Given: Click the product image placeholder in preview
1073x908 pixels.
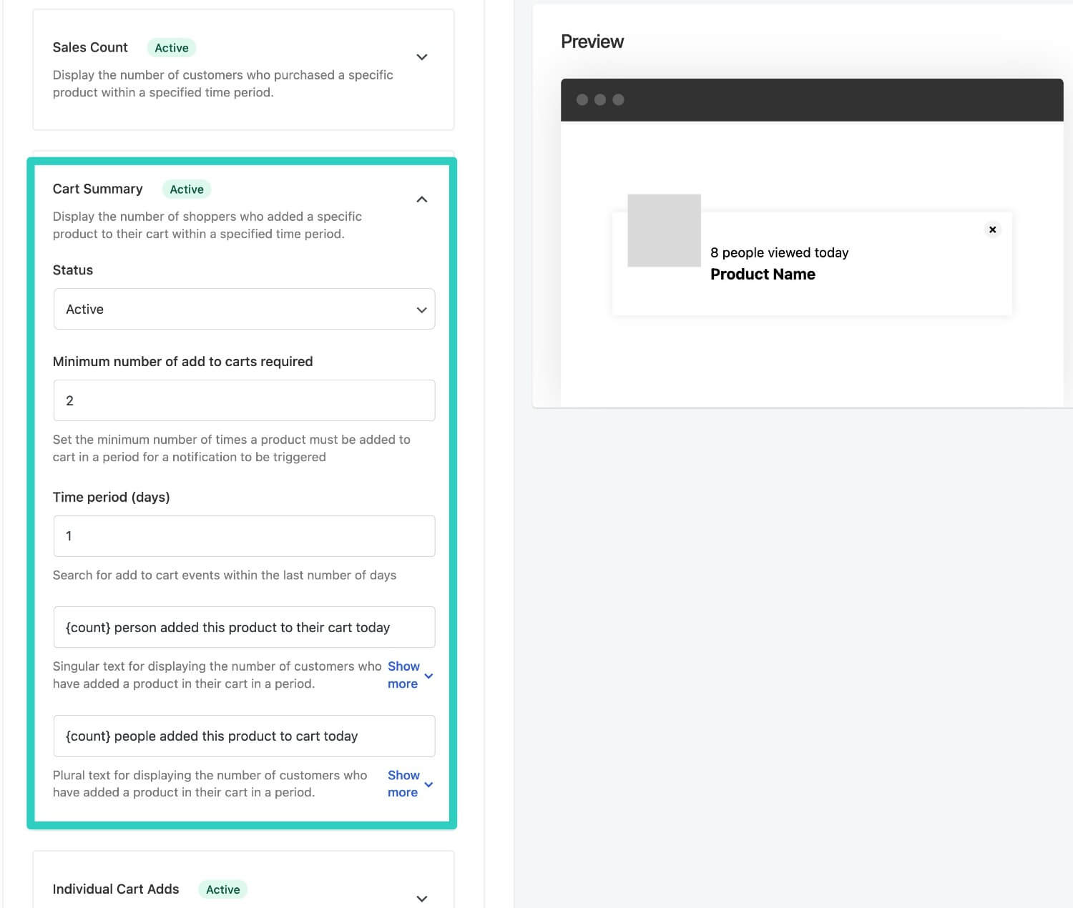Looking at the screenshot, I should pyautogui.click(x=664, y=230).
